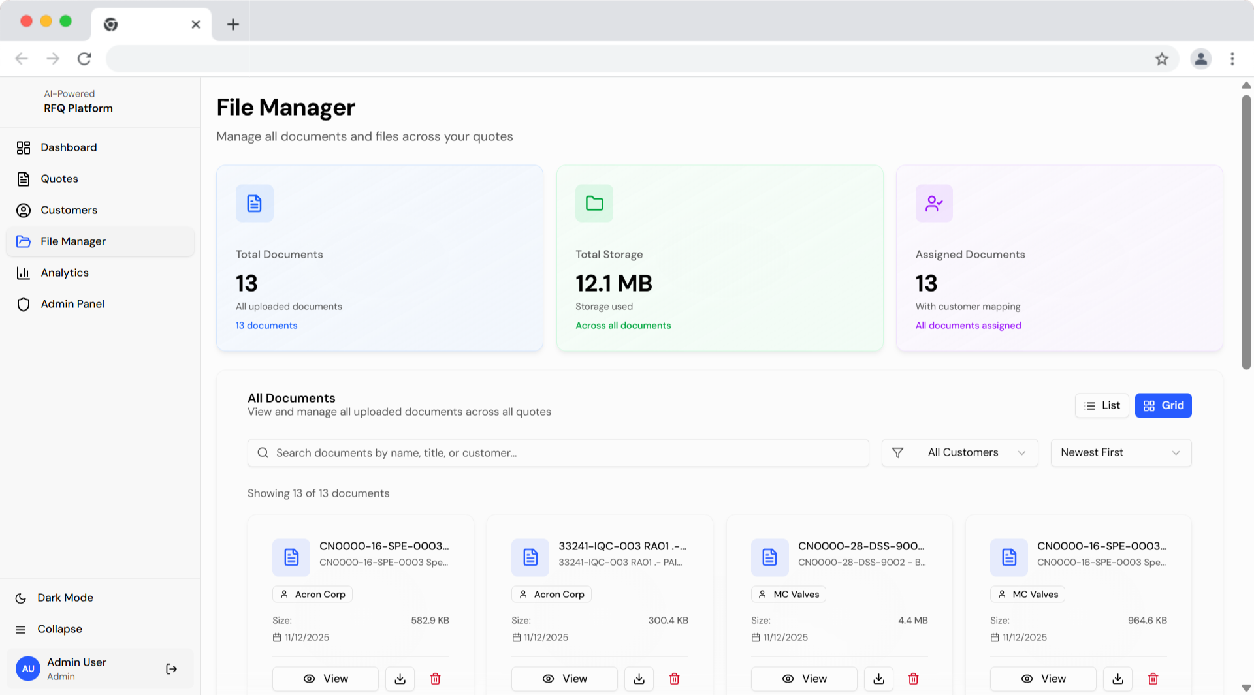Viewport: 1254px width, 695px height.
Task: Click the Acron Corp tag on the 582.9 KB card
Action: point(312,595)
